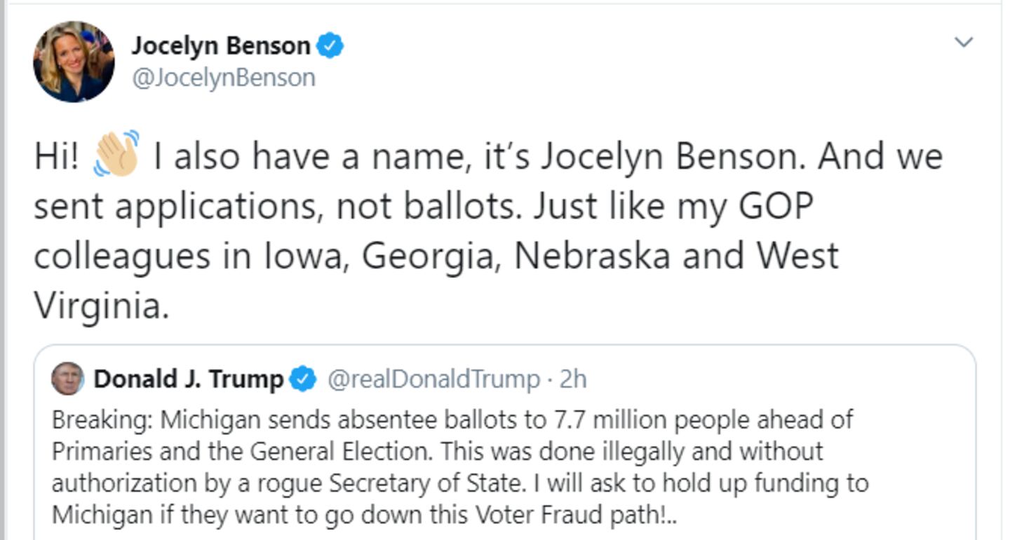Click the 2h timestamp on quoted tweet
Viewport: 1010px width, 540px height.
[572, 379]
